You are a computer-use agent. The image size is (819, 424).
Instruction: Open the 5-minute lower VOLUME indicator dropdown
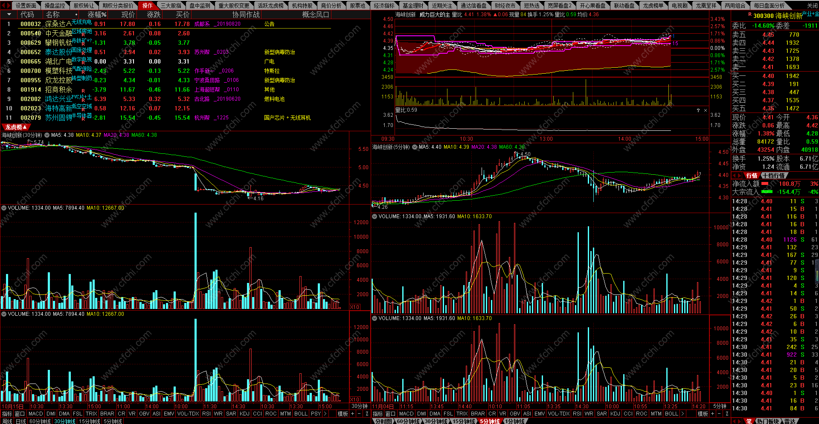tap(375, 318)
